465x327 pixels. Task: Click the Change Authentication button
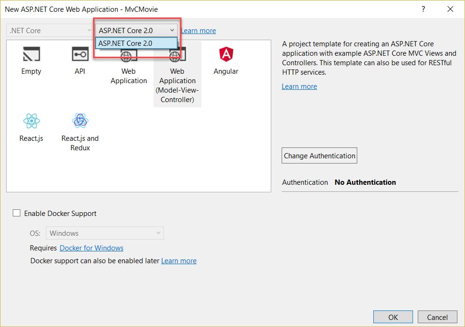(x=319, y=155)
